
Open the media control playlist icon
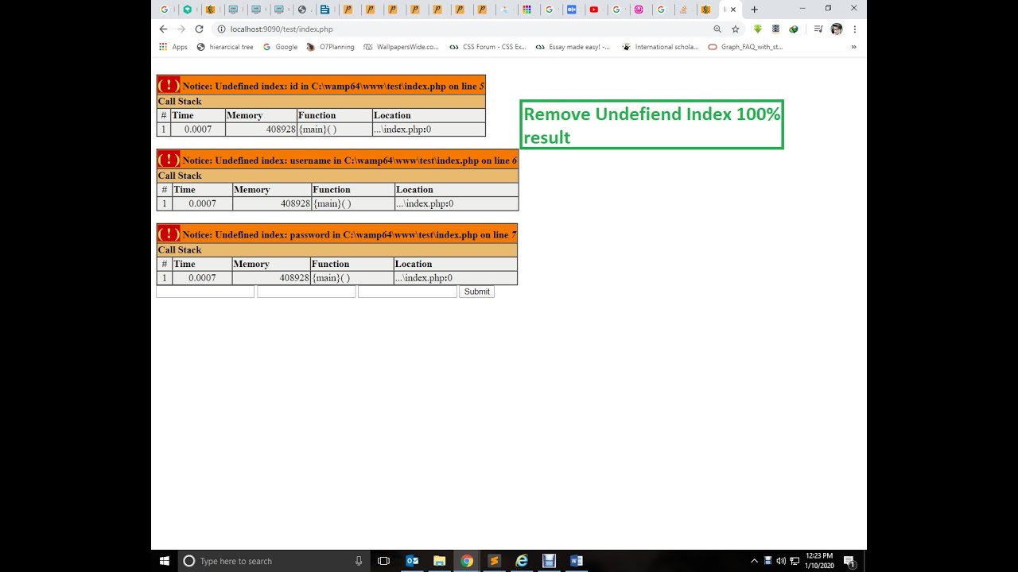(818, 29)
